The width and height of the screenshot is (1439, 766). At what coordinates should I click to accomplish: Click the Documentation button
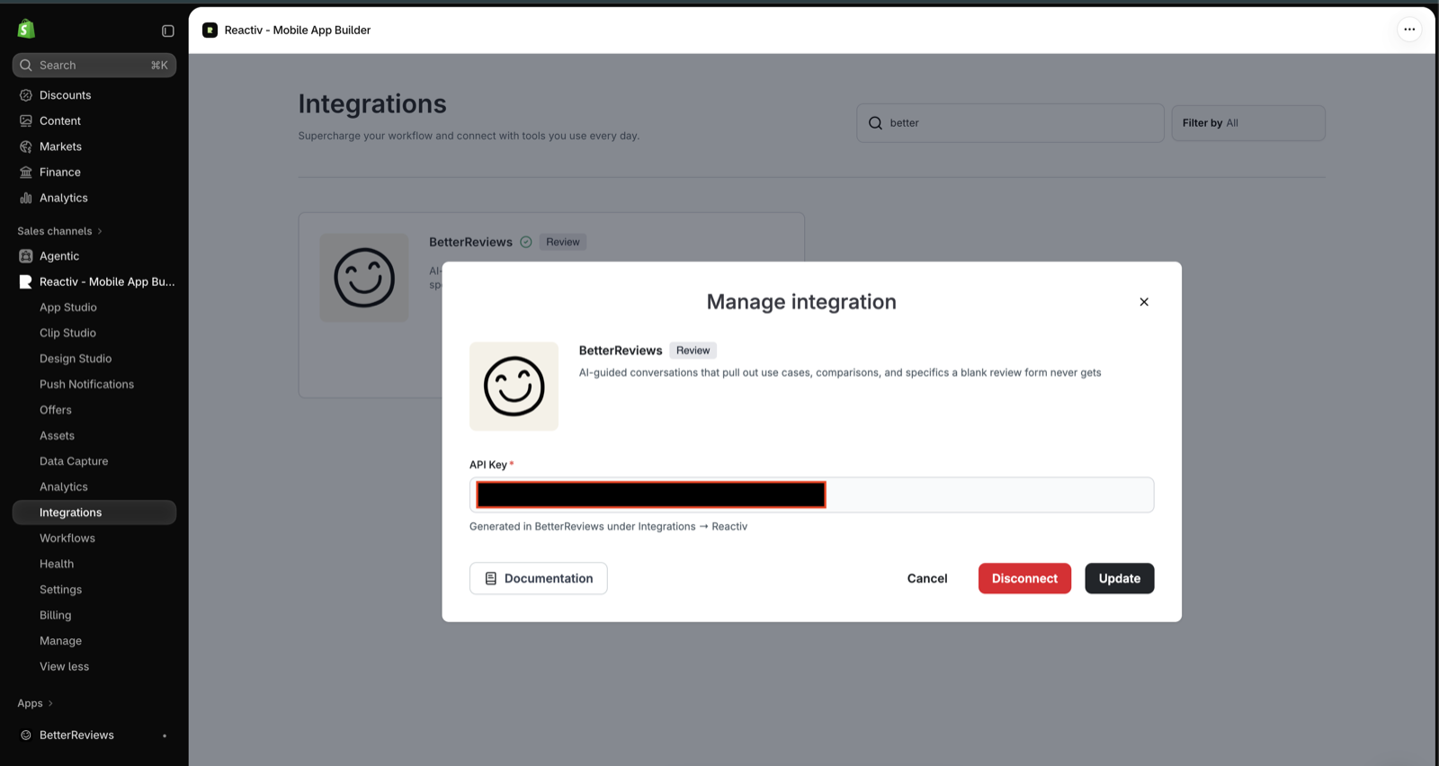click(538, 578)
